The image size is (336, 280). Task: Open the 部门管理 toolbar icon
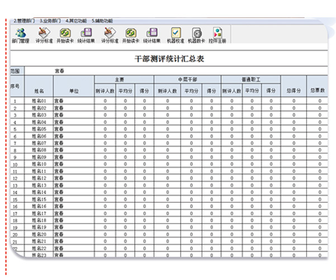pyautogui.click(x=21, y=35)
